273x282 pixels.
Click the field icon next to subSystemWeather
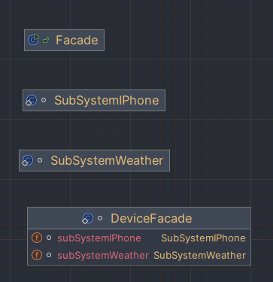pos(37,255)
